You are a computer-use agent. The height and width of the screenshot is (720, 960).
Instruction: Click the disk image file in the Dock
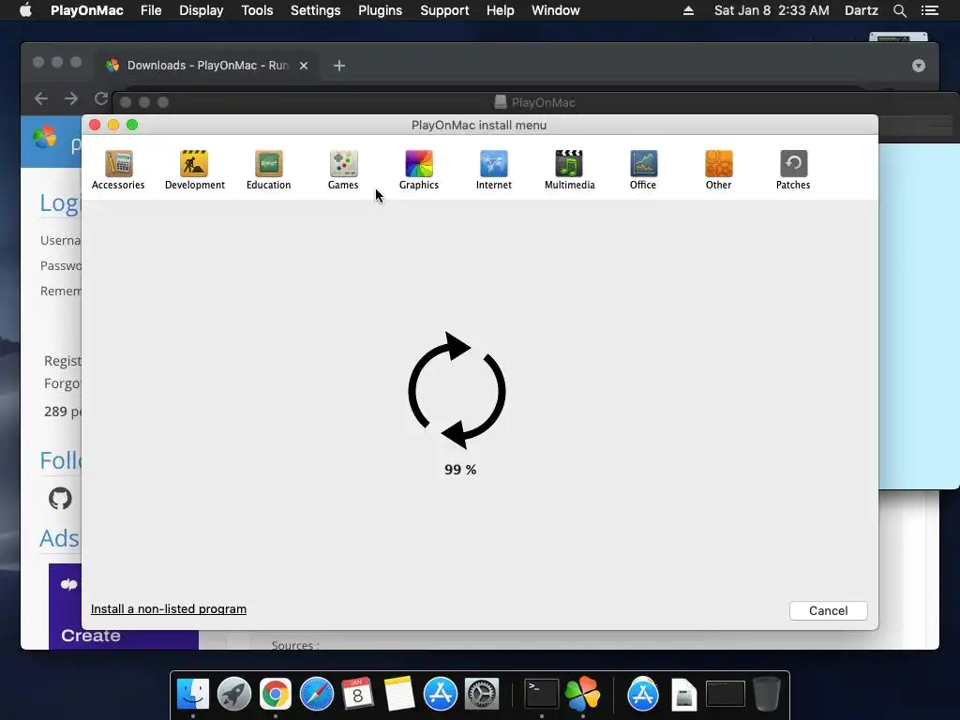[683, 695]
